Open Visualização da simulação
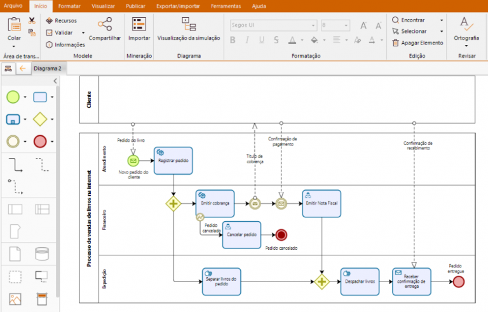This screenshot has height=312, width=488. click(189, 29)
